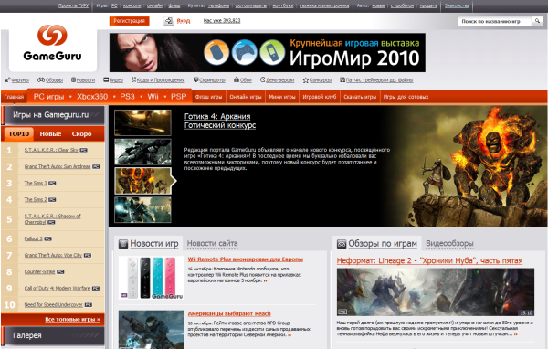Open Онлайн игры menu item

click(x=246, y=97)
